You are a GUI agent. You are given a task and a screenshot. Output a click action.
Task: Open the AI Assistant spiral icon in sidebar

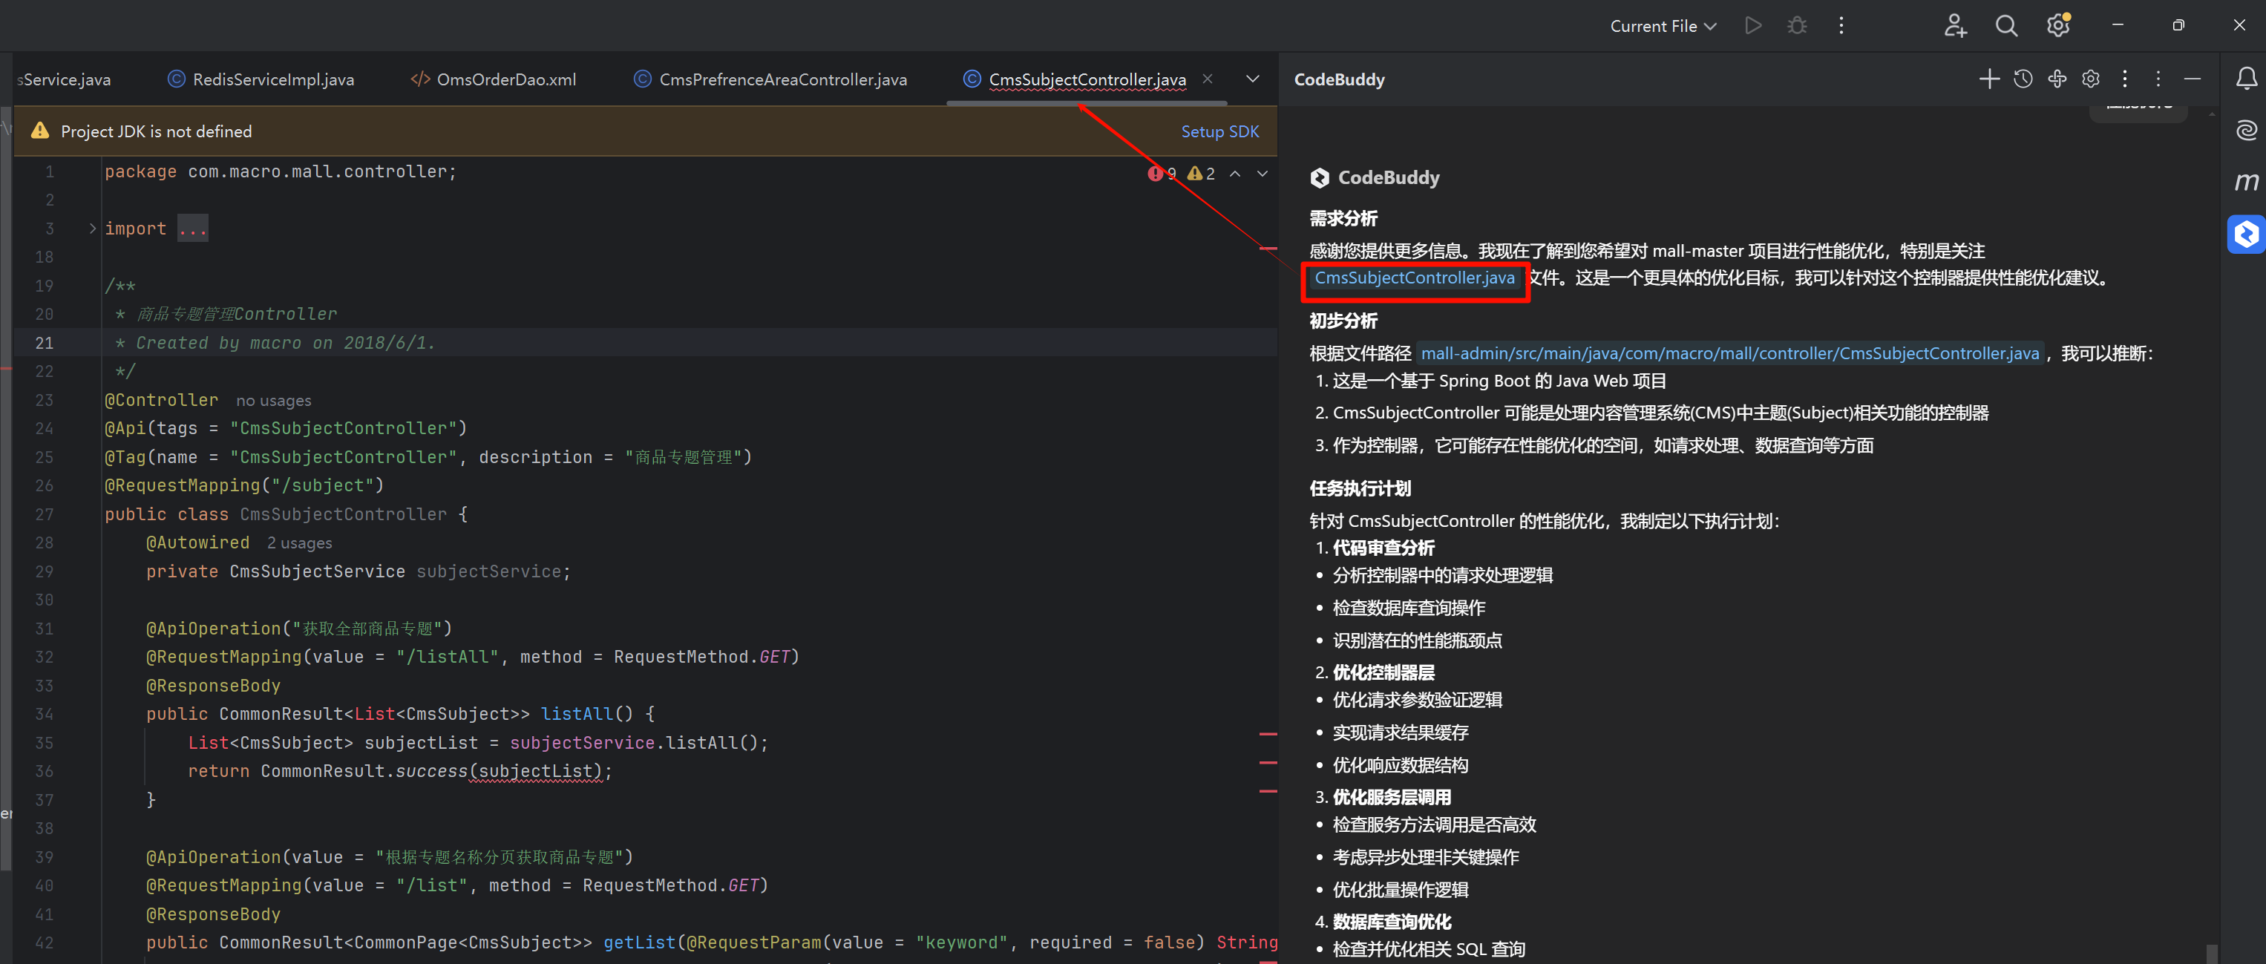click(2246, 130)
